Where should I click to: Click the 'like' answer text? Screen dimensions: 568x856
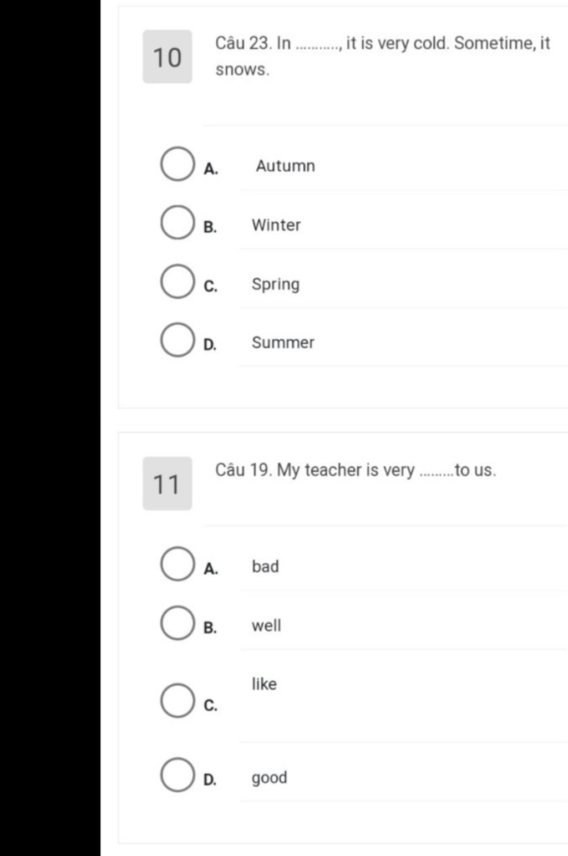pyautogui.click(x=264, y=684)
